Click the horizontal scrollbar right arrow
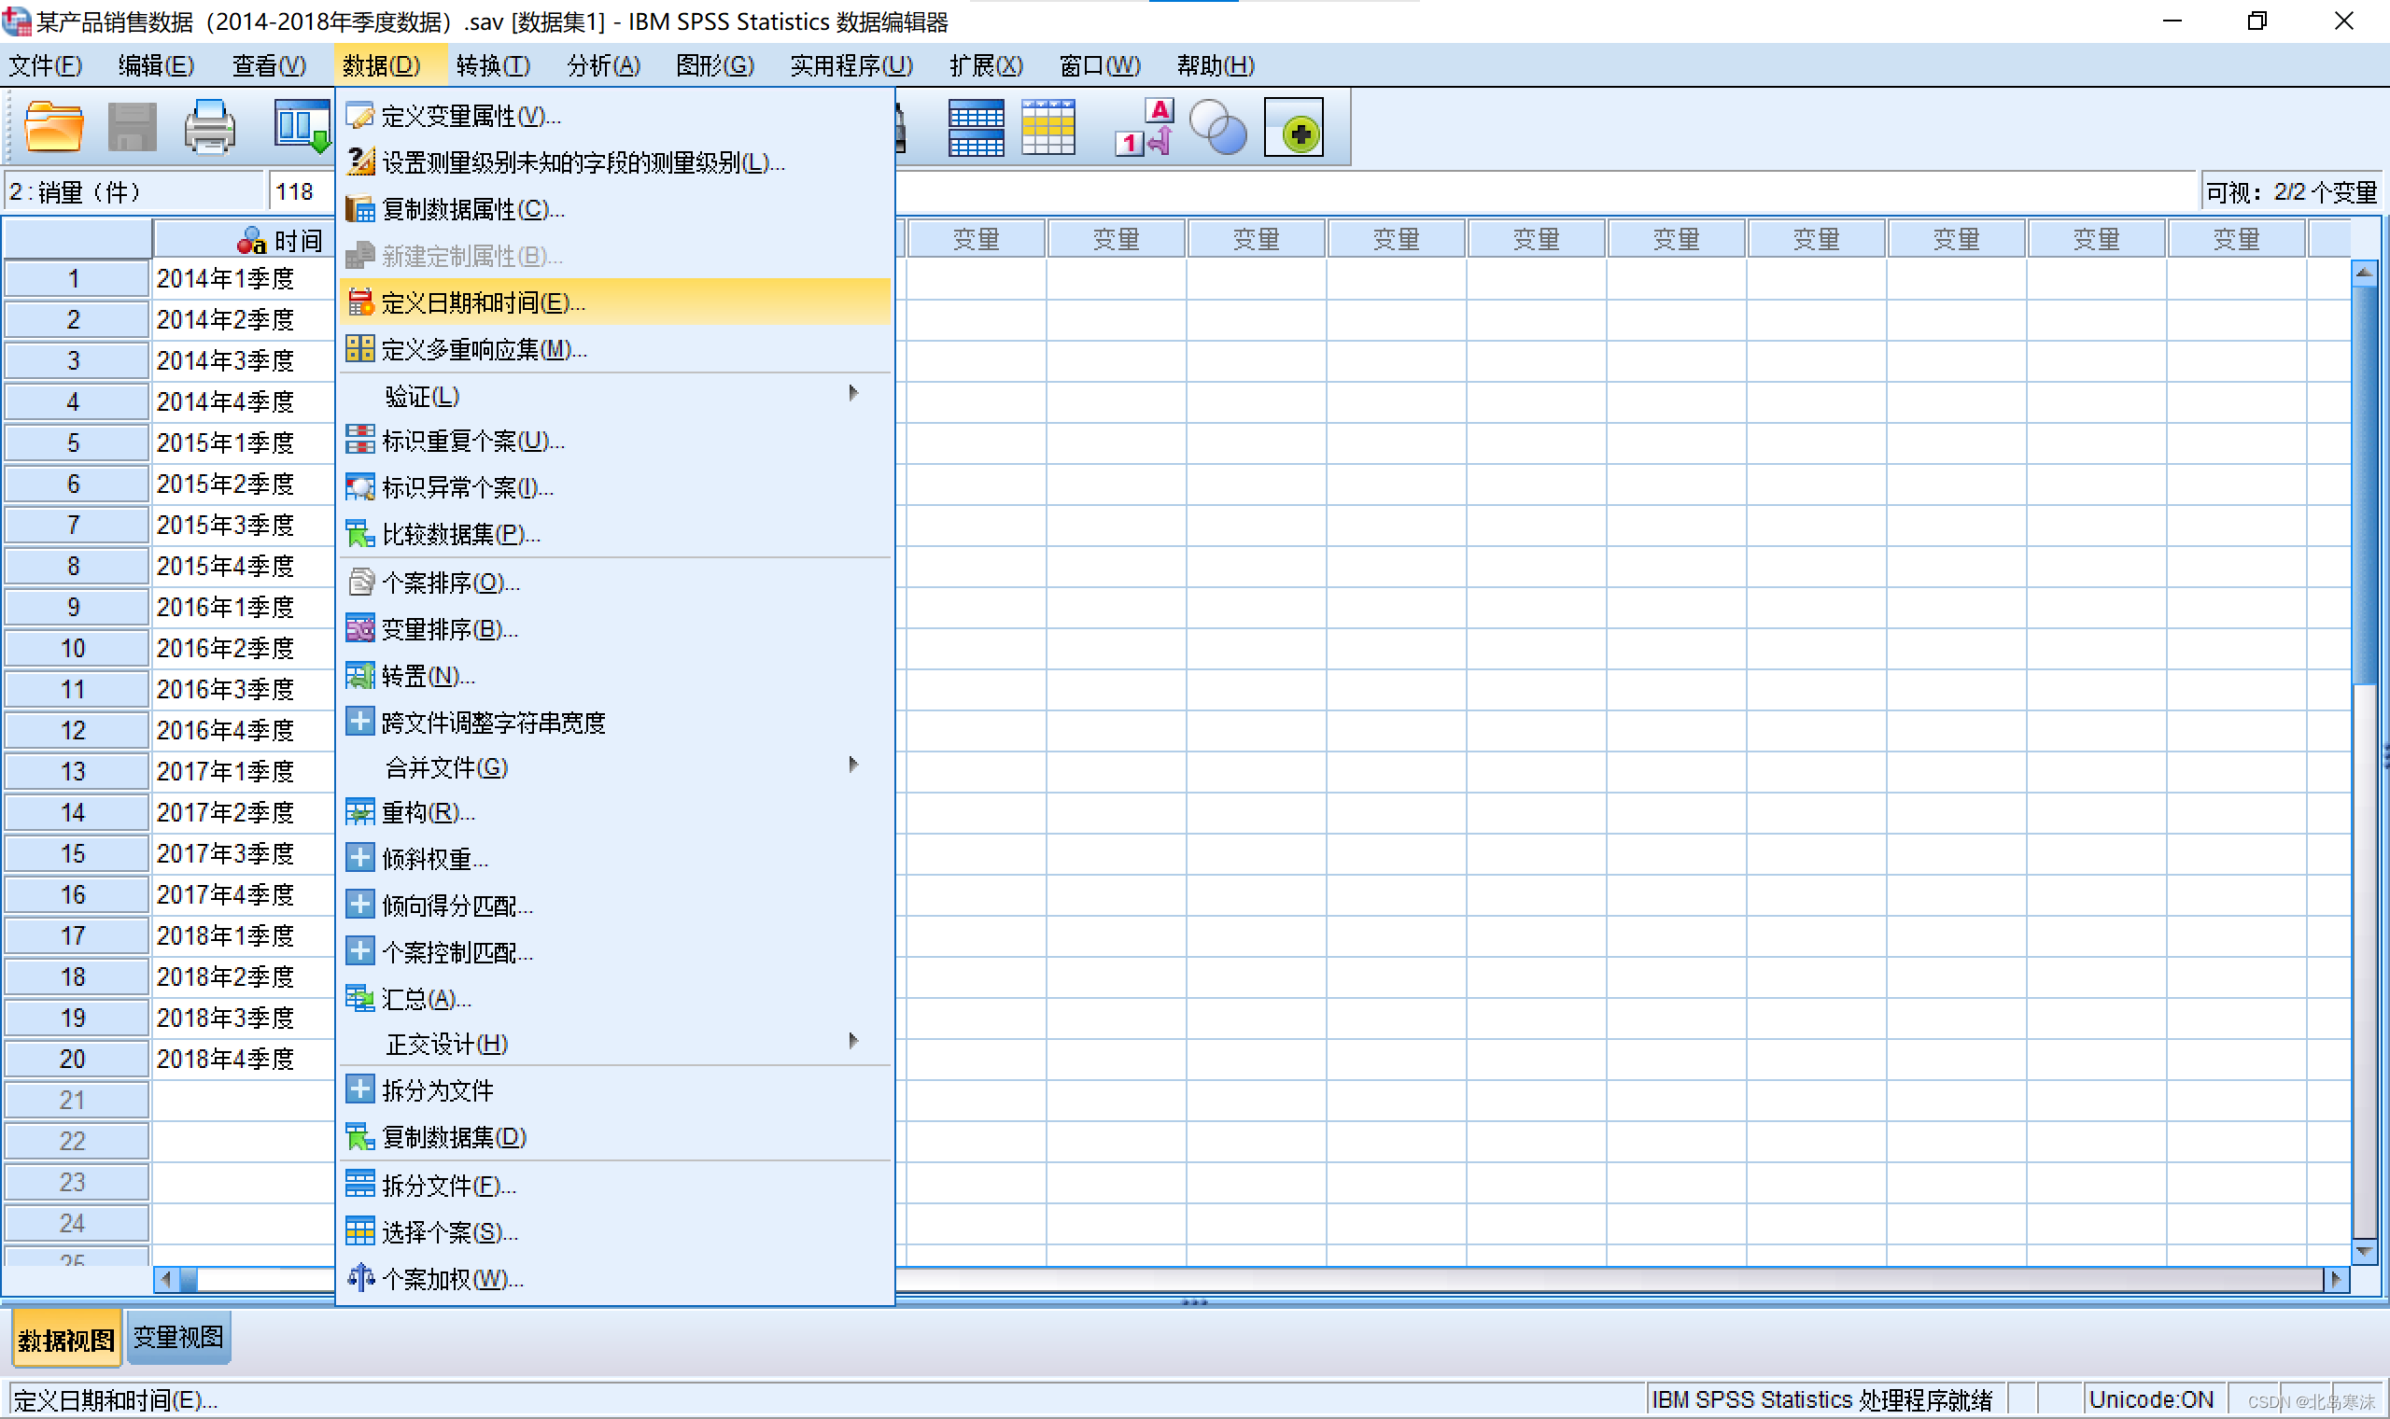 tap(2337, 1278)
